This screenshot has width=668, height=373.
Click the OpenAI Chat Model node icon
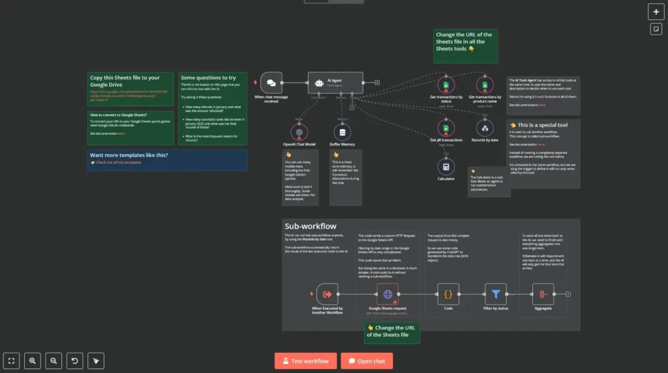[x=299, y=132]
